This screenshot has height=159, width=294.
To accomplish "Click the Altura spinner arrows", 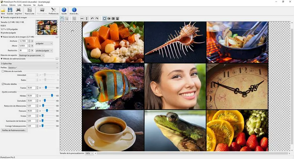I will pyautogui.click(x=29, y=46).
